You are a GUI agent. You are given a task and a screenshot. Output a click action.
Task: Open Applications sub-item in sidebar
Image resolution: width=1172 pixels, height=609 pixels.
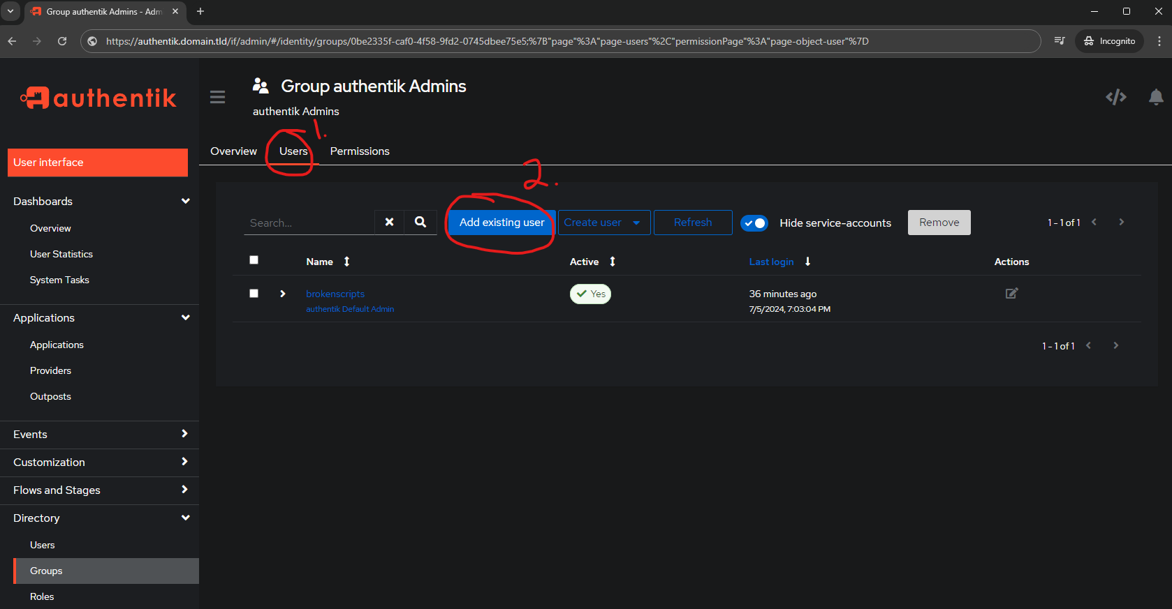pyautogui.click(x=57, y=345)
